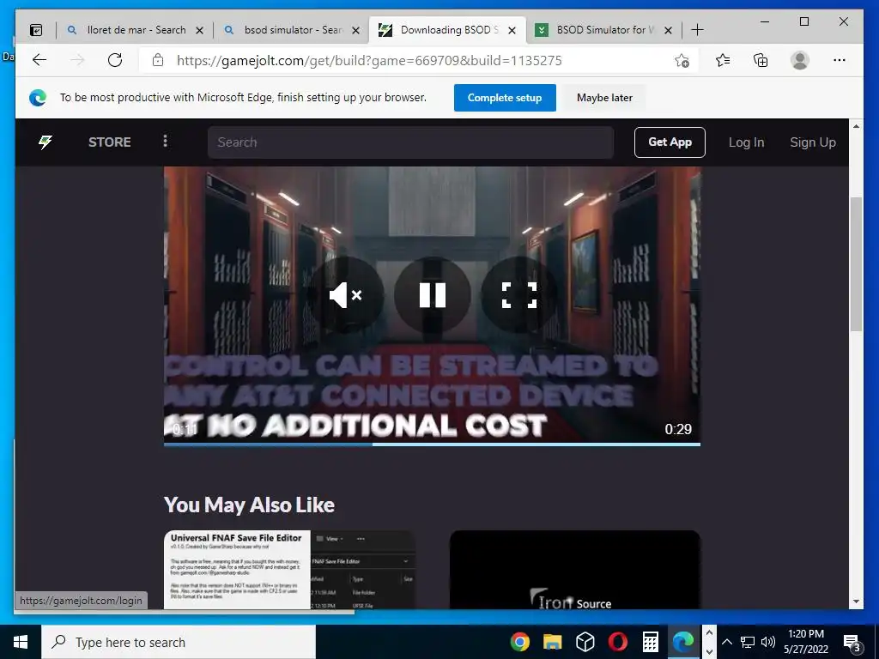Click the Get App button
Screen dimensions: 879x659
[670, 142]
